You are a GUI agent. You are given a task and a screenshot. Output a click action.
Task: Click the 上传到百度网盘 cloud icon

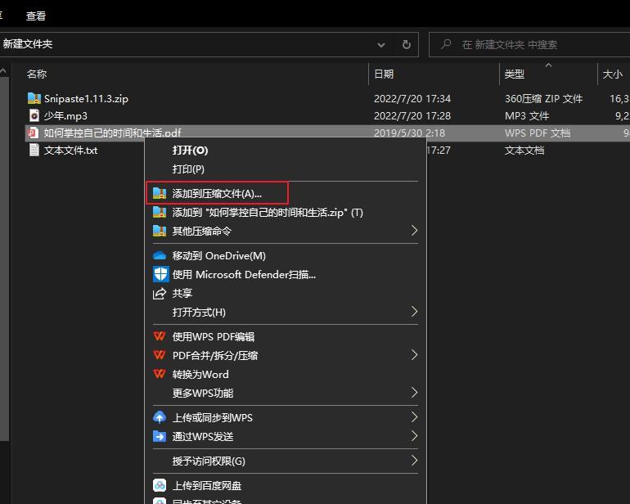pos(160,485)
